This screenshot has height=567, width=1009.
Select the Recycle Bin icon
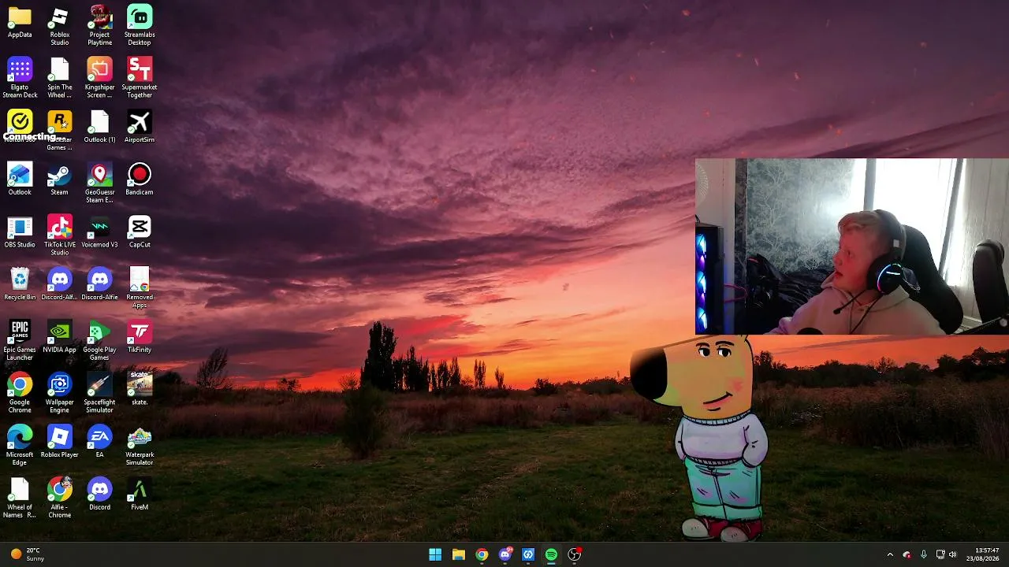click(20, 280)
